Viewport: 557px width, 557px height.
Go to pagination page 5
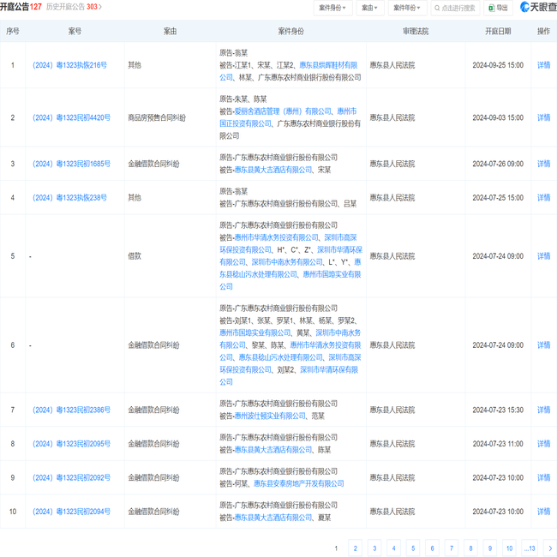pyautogui.click(x=413, y=548)
